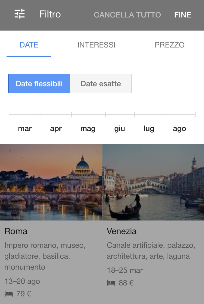This screenshot has width=204, height=304.
Task: Confirm filters with FINE
Action: 182,15
